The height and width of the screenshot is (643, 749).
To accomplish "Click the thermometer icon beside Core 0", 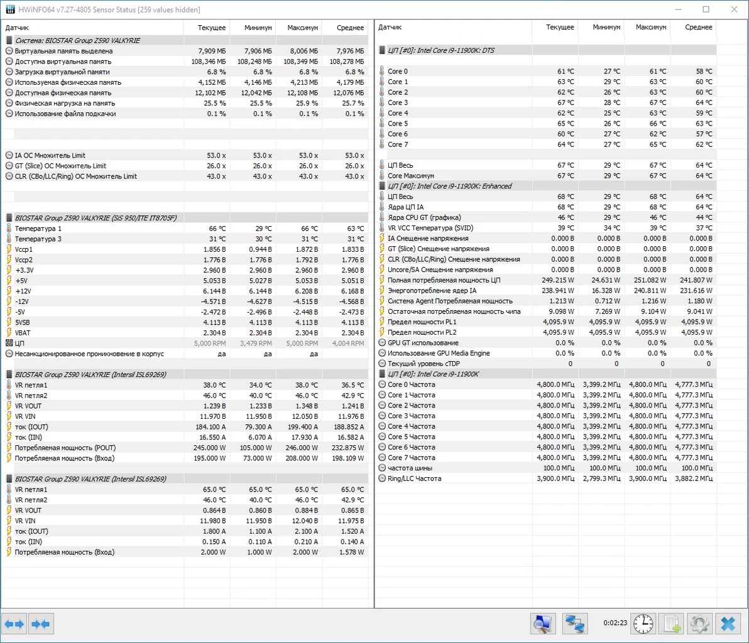I will (x=381, y=71).
